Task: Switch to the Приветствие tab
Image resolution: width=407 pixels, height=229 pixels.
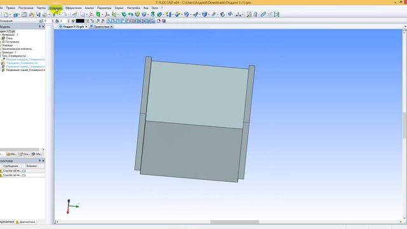Action: click(x=101, y=27)
